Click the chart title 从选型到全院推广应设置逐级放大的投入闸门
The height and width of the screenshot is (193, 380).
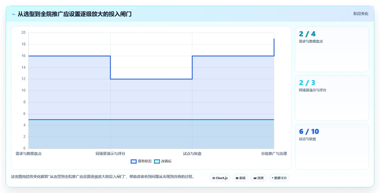75,14
